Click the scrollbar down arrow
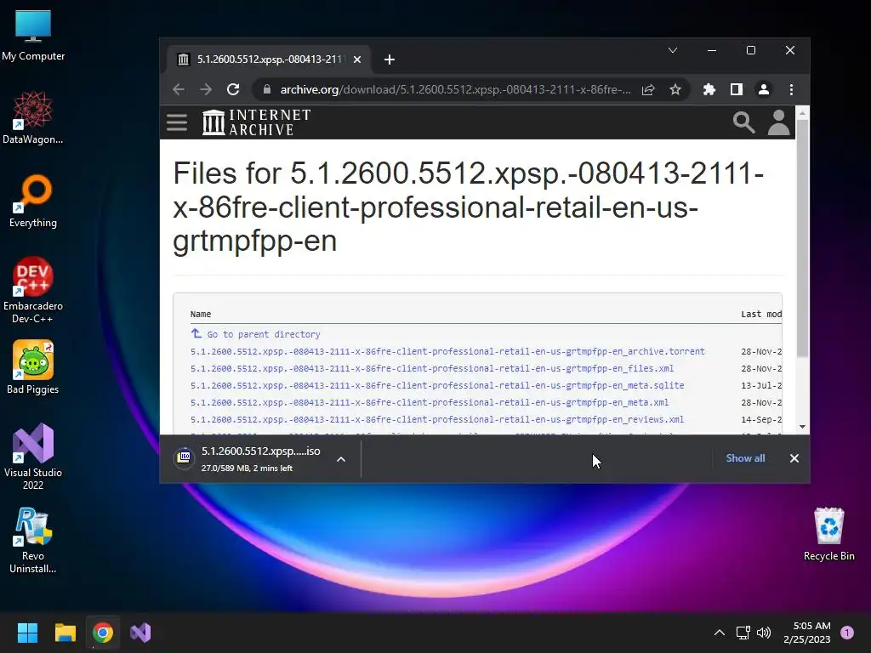871x653 pixels. pos(802,427)
